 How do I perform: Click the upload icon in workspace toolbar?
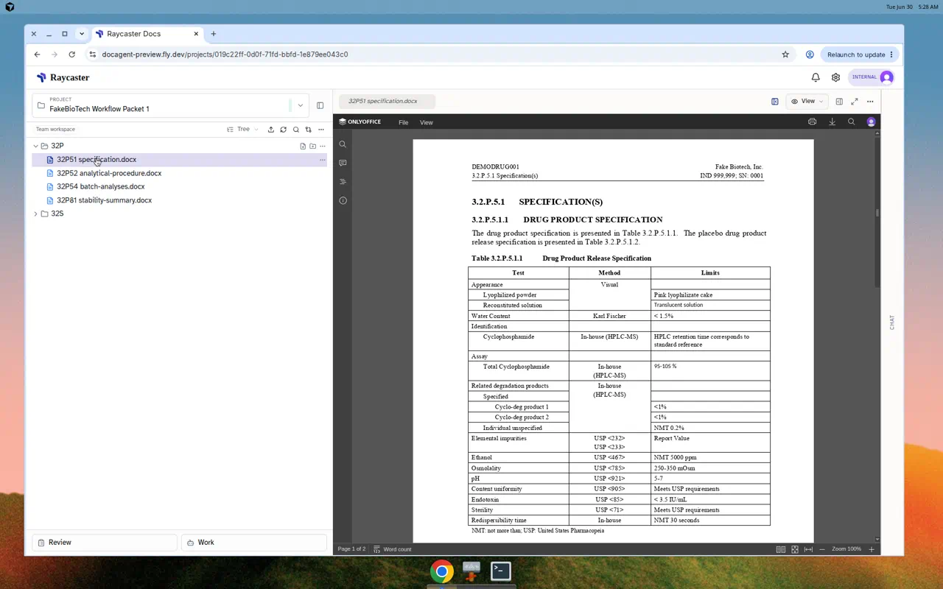[270, 130]
